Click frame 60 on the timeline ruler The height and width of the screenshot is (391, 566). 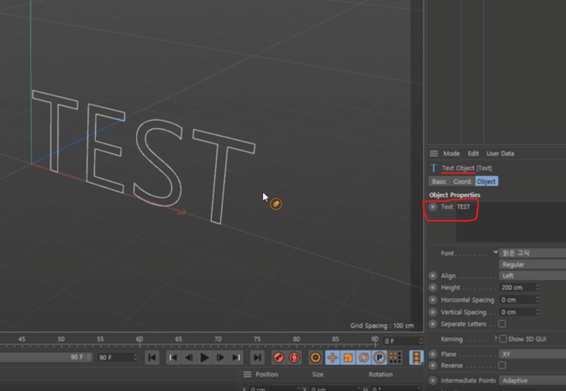click(x=140, y=339)
